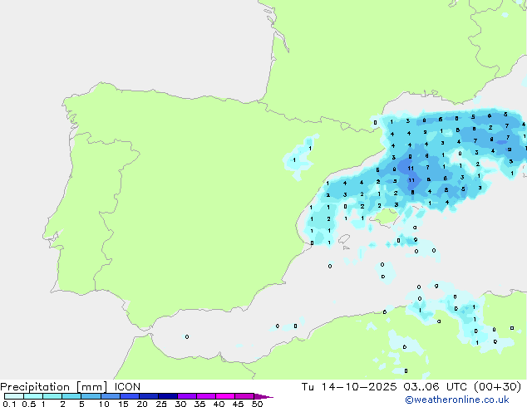Click the upper 11 precipitation value
The height and width of the screenshot is (407, 527).
pyautogui.click(x=411, y=168)
